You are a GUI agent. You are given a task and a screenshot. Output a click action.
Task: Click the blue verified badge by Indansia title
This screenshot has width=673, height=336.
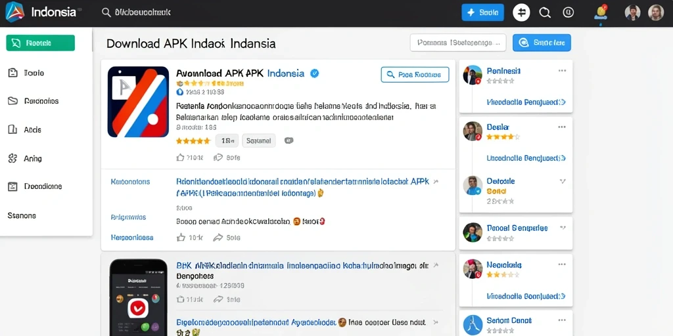315,73
